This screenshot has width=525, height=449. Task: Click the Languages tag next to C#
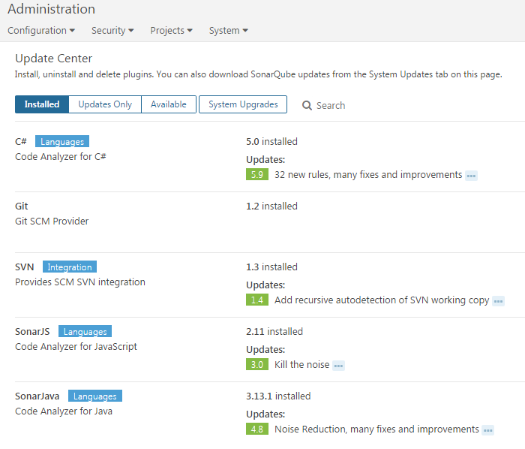(x=62, y=141)
